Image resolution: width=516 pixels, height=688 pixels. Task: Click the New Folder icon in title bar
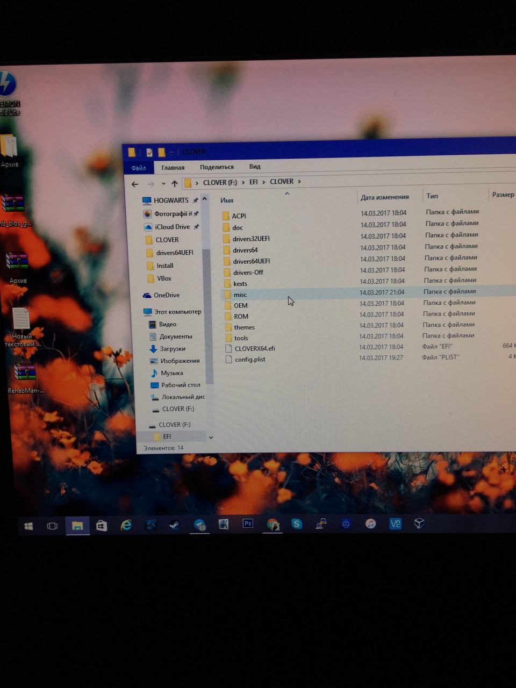[x=161, y=153]
